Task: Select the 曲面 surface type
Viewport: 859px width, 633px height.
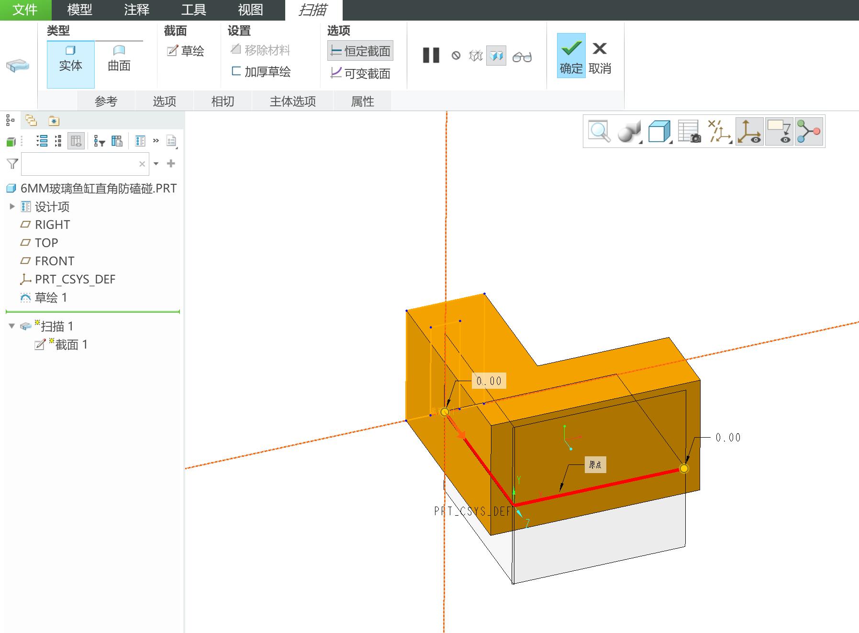Action: 119,59
